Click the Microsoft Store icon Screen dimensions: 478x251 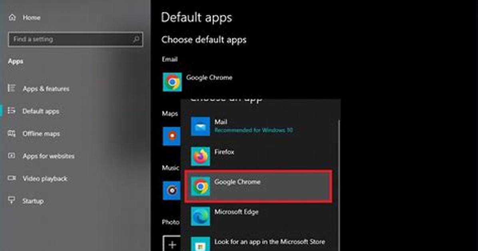(200, 244)
